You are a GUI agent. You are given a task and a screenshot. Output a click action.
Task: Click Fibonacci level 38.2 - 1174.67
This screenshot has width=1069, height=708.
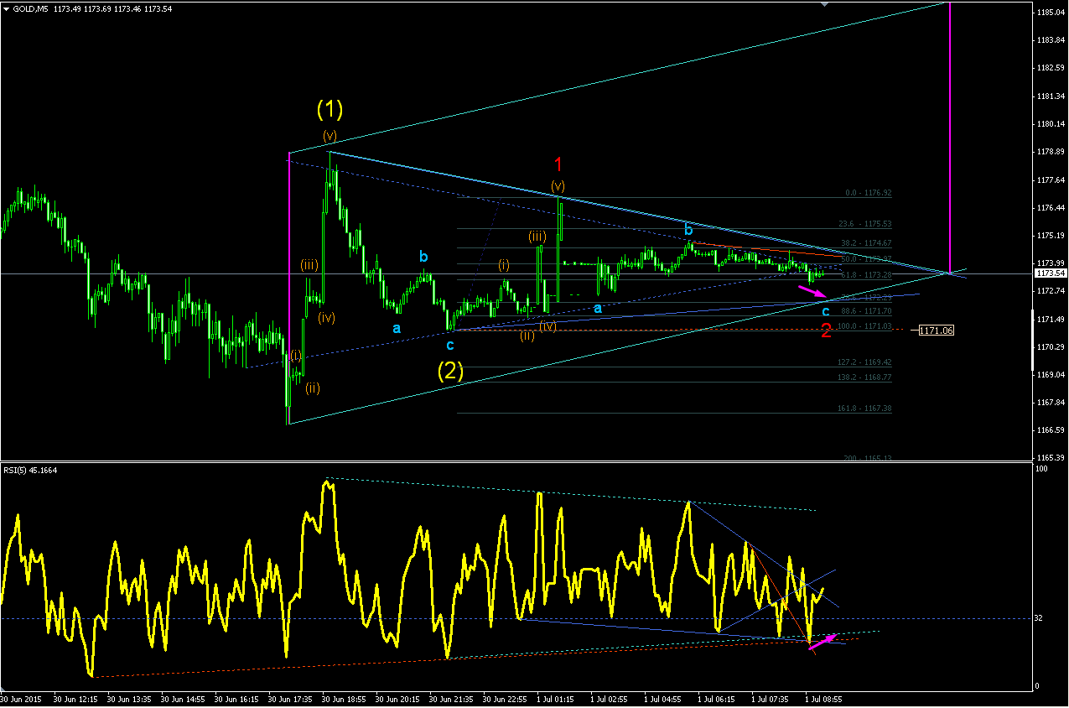(x=865, y=243)
